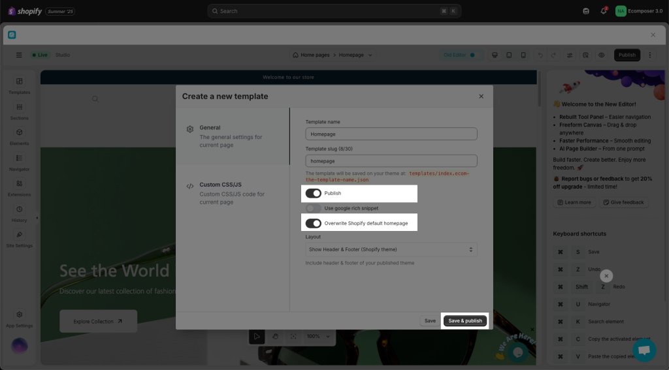Toggle Overwrite Shopify default homepage
This screenshot has width=669, height=370.
click(x=313, y=223)
